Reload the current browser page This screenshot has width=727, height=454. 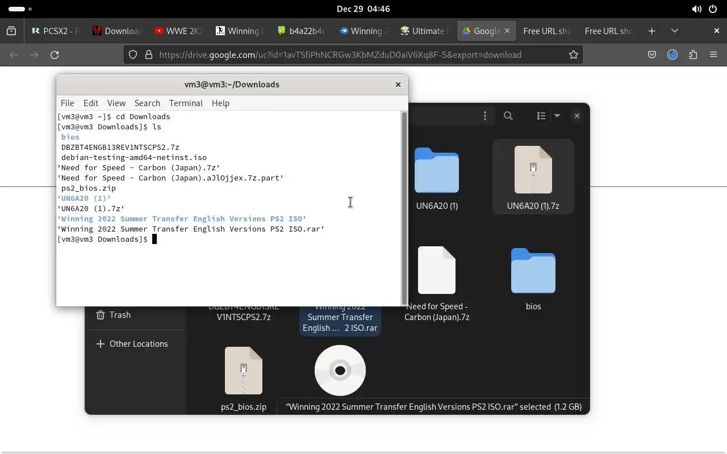pyautogui.click(x=55, y=54)
